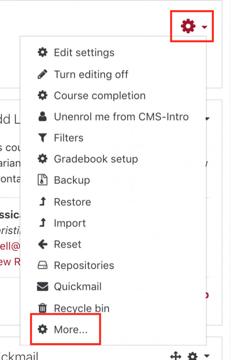Click the gear icon beside Edit settings
Image resolution: width=231 pixels, height=360 pixels.
pos(43,52)
